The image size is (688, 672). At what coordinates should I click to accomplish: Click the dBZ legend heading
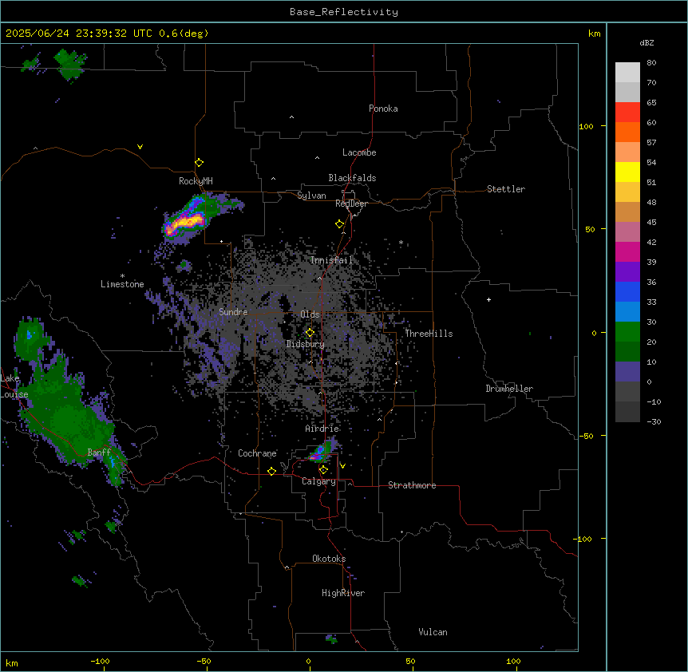[646, 43]
